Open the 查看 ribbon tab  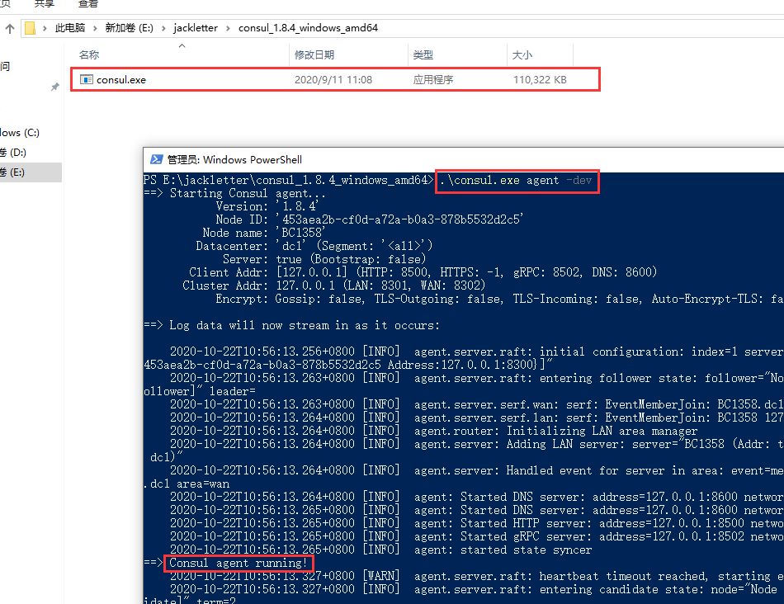[88, 4]
